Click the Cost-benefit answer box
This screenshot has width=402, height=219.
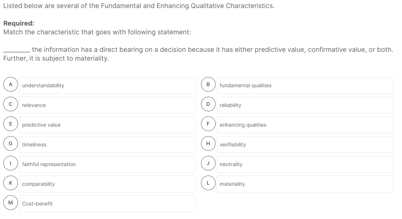click(x=107, y=203)
